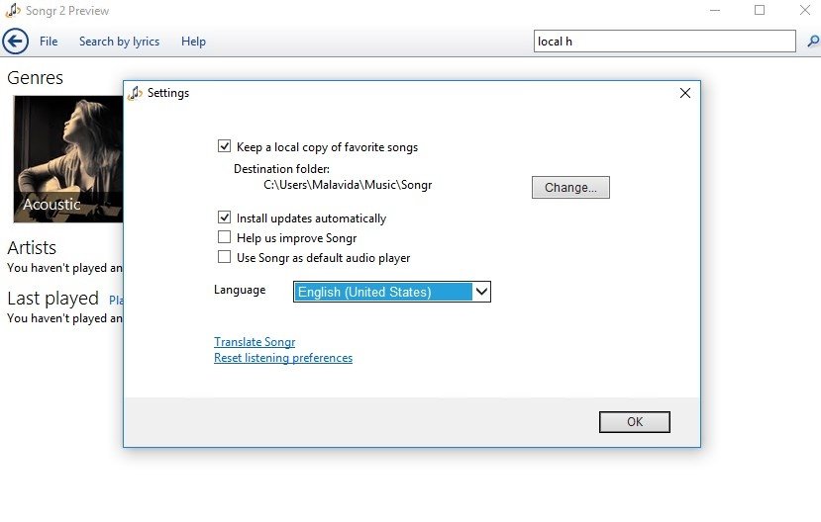This screenshot has width=821, height=522.
Task: Click Reset listening preferences link
Action: click(283, 358)
